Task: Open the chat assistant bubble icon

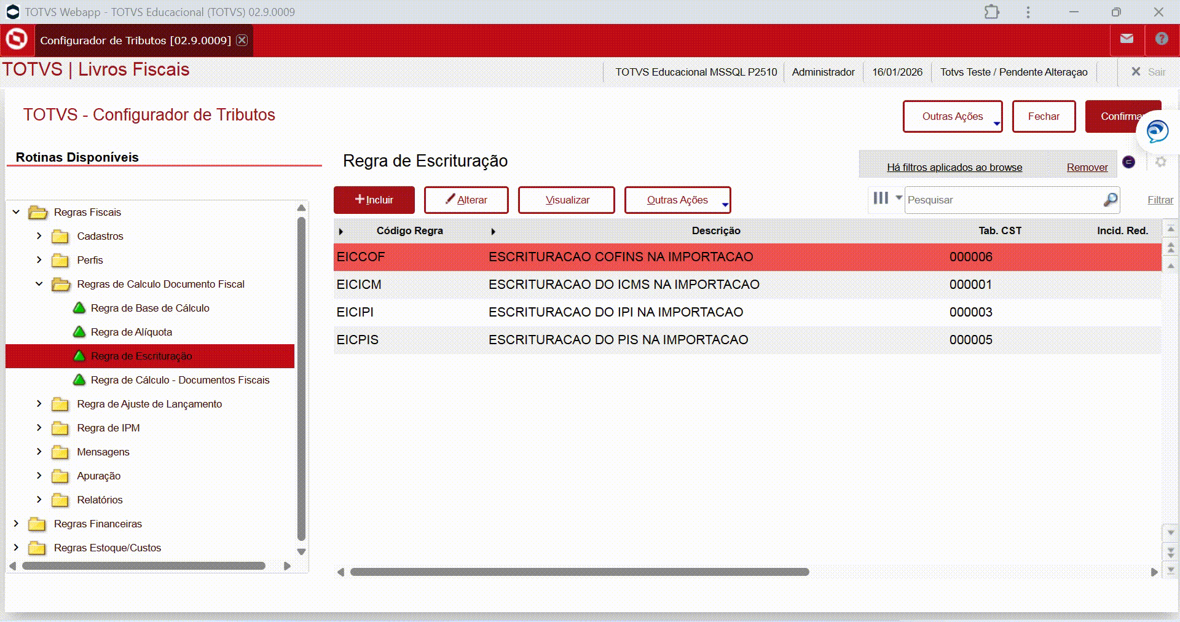Action: point(1157,132)
